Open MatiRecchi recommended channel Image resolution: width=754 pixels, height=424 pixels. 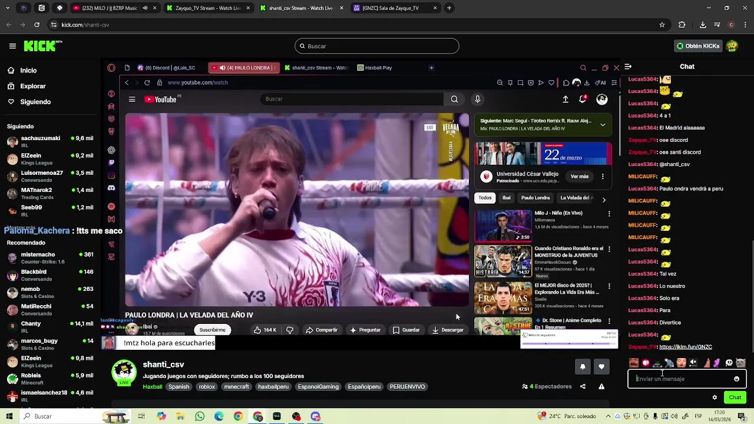pyautogui.click(x=50, y=309)
